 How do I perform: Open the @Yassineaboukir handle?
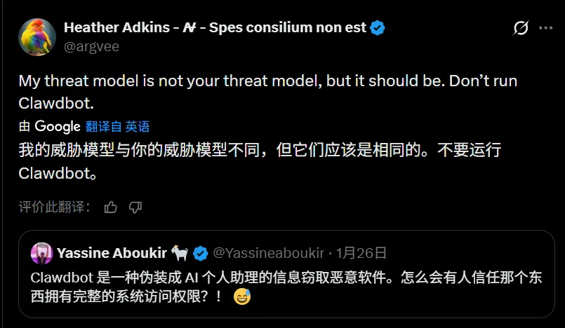pyautogui.click(x=268, y=253)
